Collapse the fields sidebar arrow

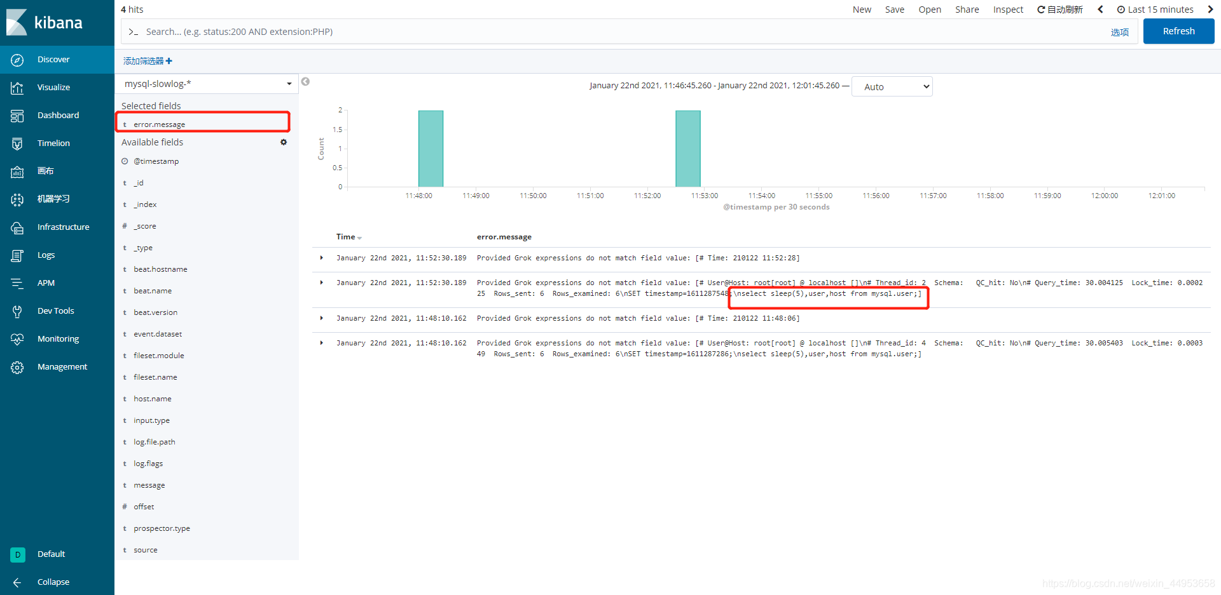[305, 81]
